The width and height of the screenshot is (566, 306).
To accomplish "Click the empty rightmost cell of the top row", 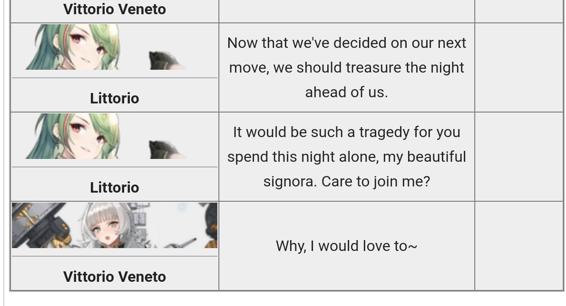I will [x=519, y=11].
